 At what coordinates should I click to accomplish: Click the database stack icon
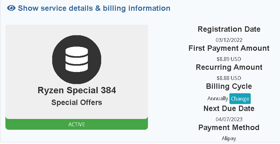77,60
